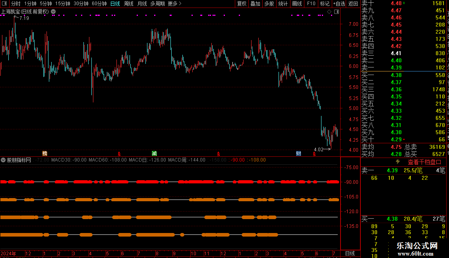This screenshot has height=258, width=449.
Task: Click the green 减 marker on the chart
Action: click(154, 153)
